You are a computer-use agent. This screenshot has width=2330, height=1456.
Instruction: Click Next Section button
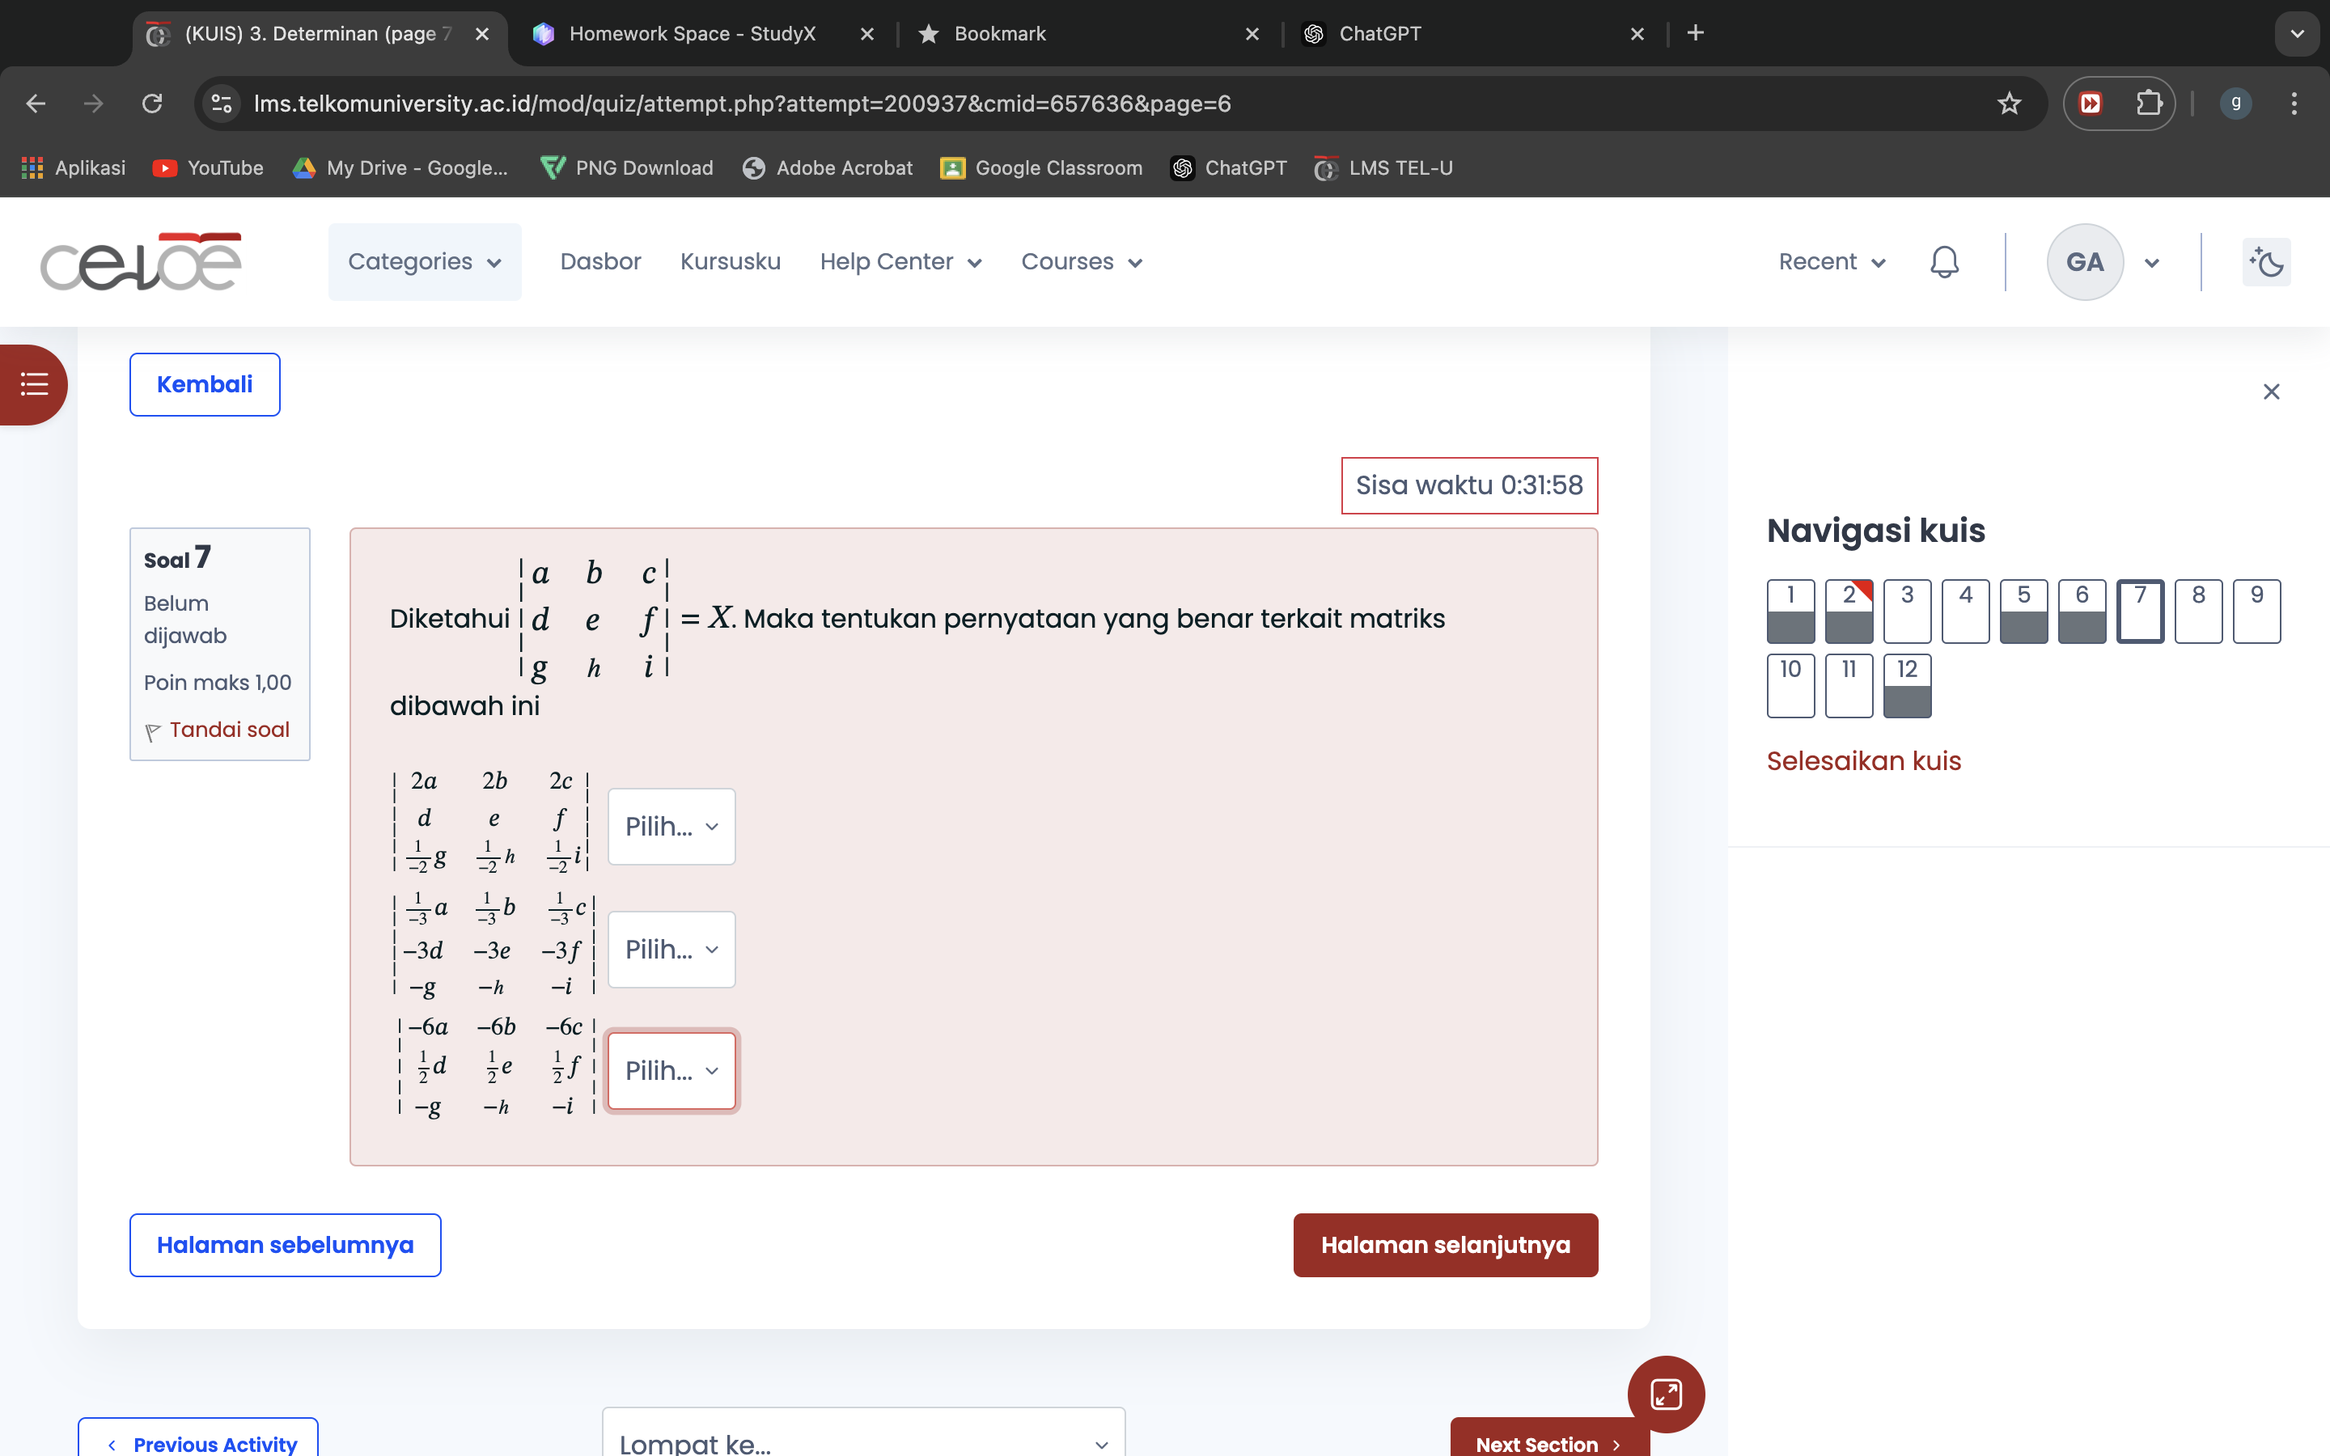pos(1549,1437)
